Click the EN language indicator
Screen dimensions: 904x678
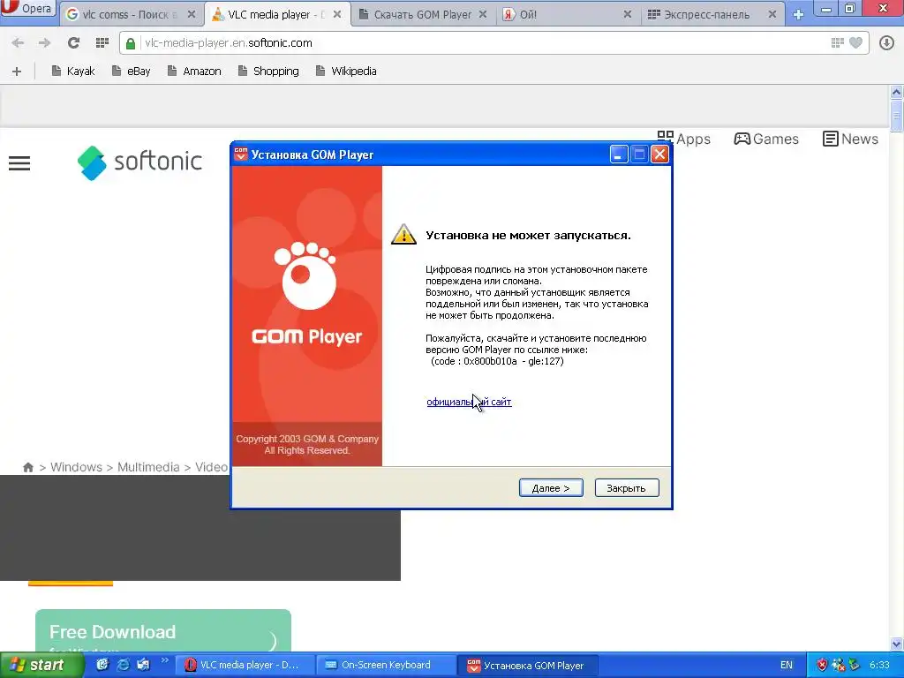click(x=787, y=665)
